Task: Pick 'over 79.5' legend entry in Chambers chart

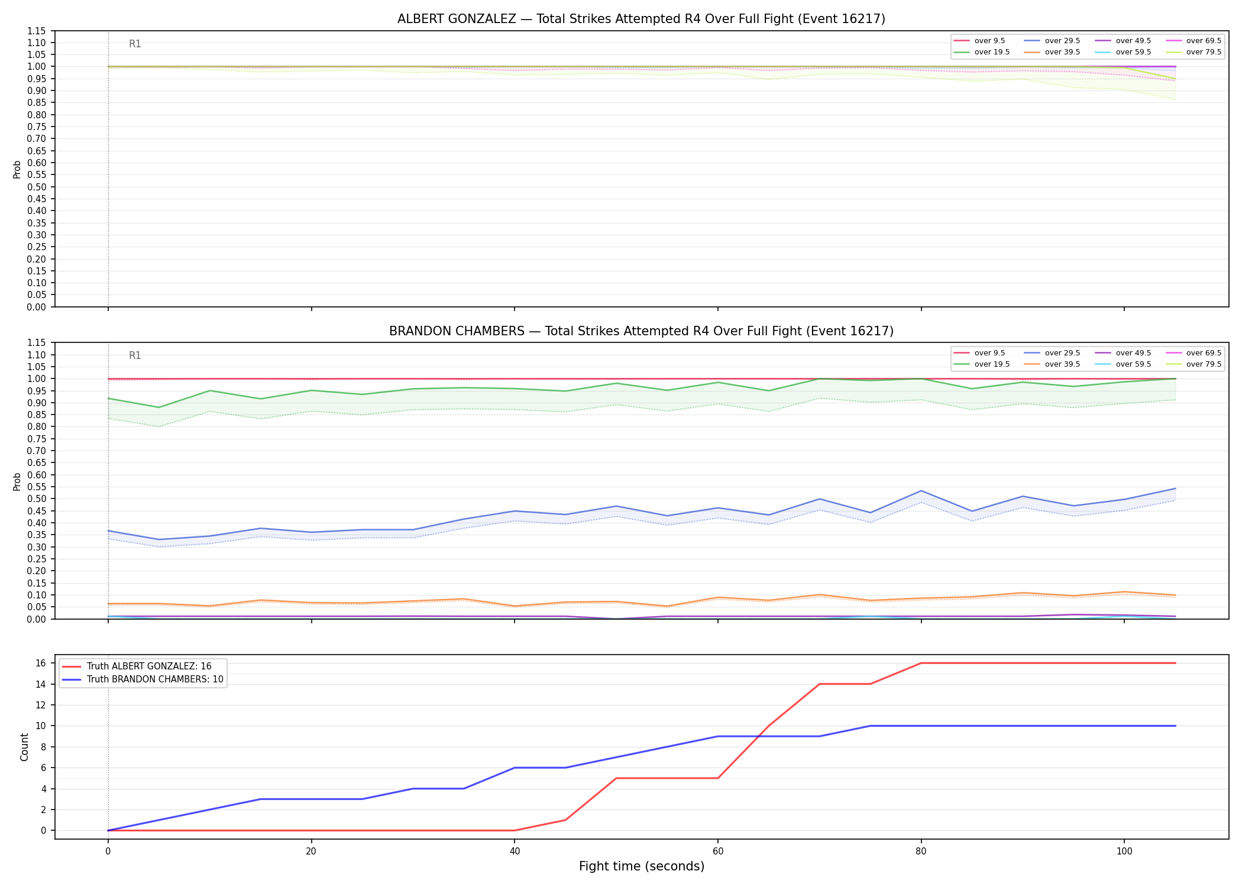Action: coord(1193,364)
